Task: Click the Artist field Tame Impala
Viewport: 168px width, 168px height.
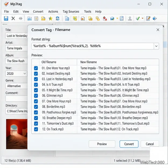Action: pyautogui.click(x=17, y=48)
